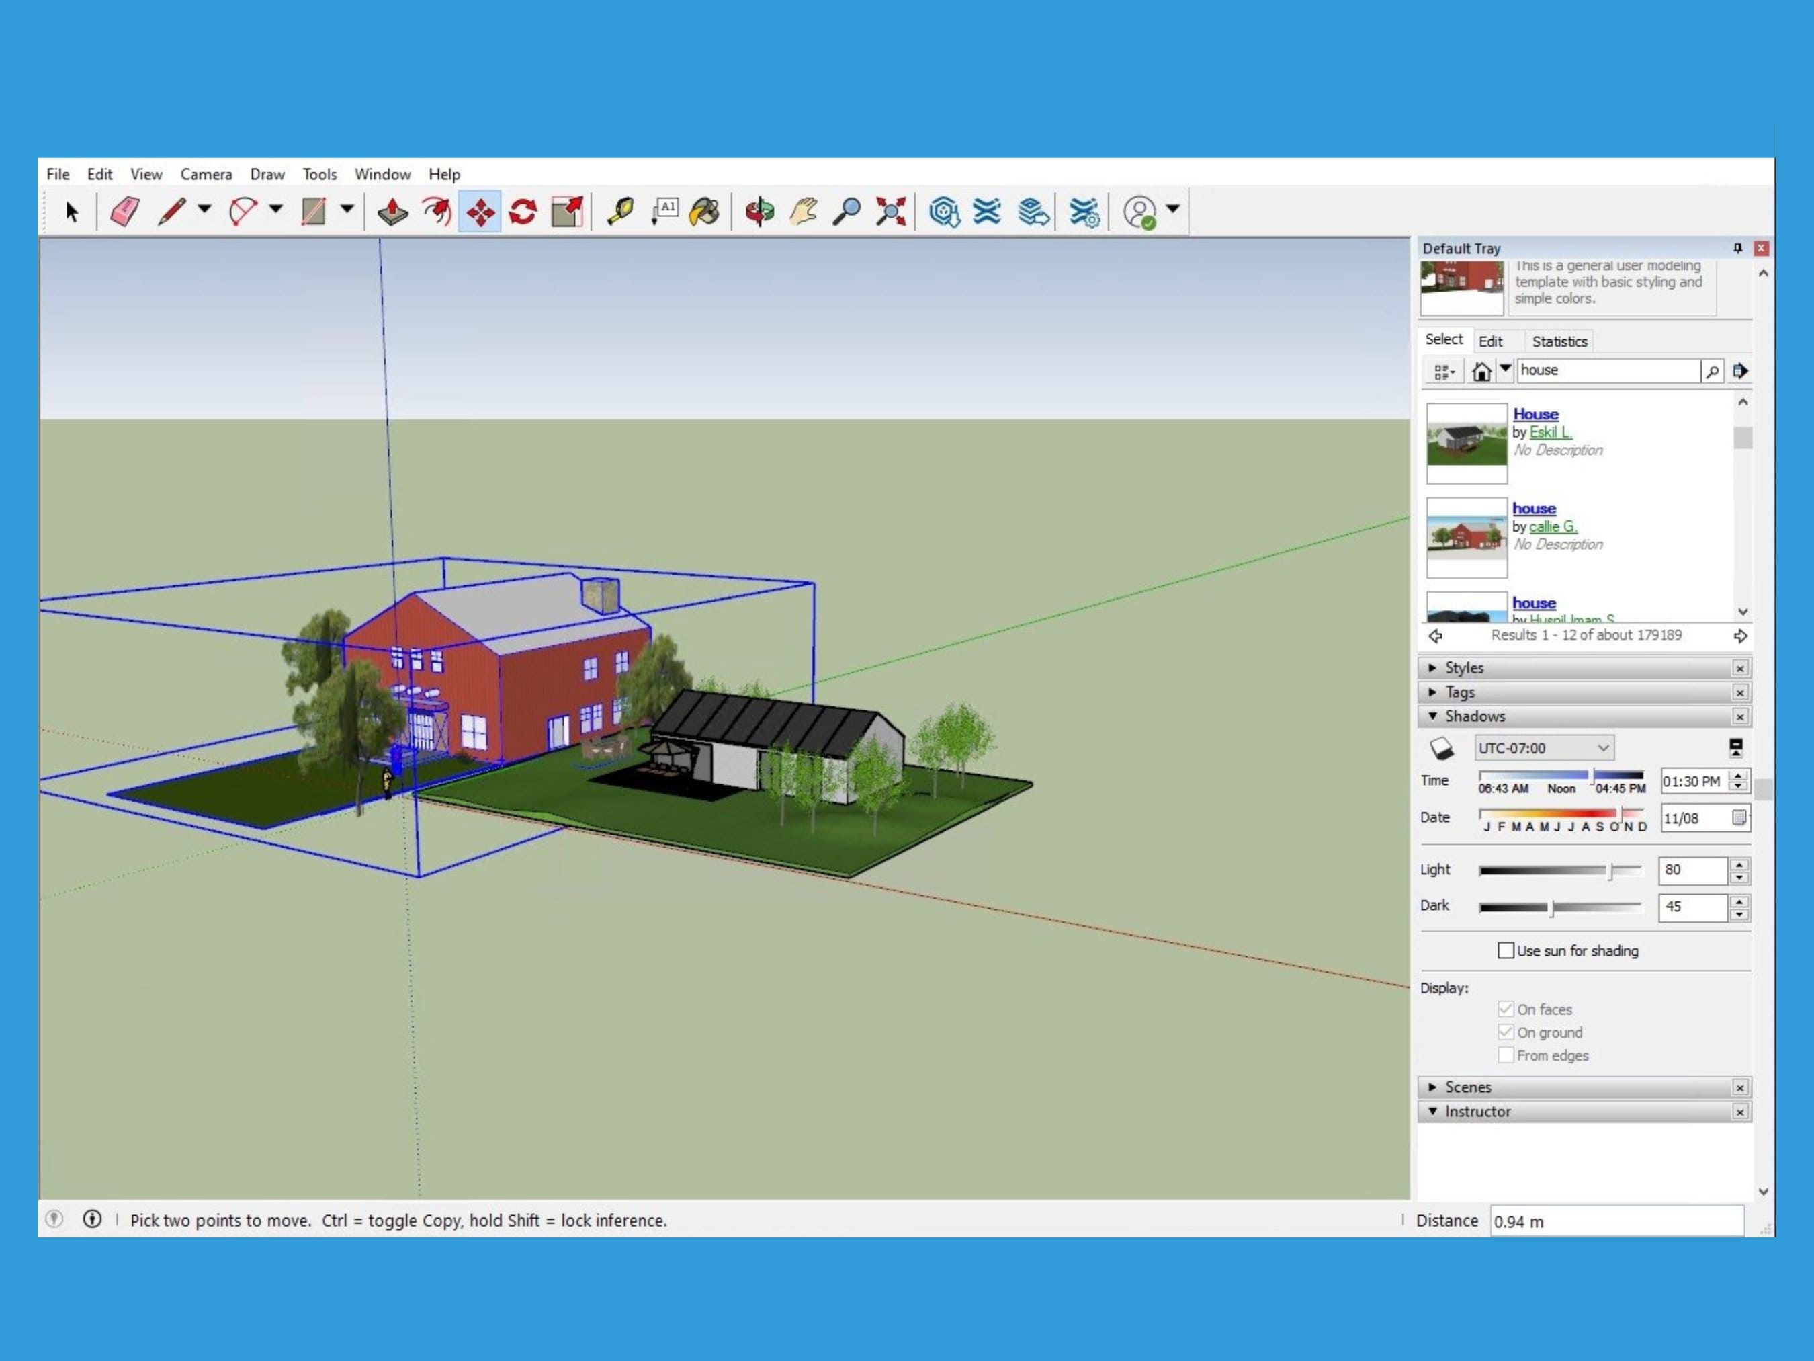Image resolution: width=1814 pixels, height=1361 pixels.
Task: Choose the Pan hand tool
Action: click(x=804, y=212)
